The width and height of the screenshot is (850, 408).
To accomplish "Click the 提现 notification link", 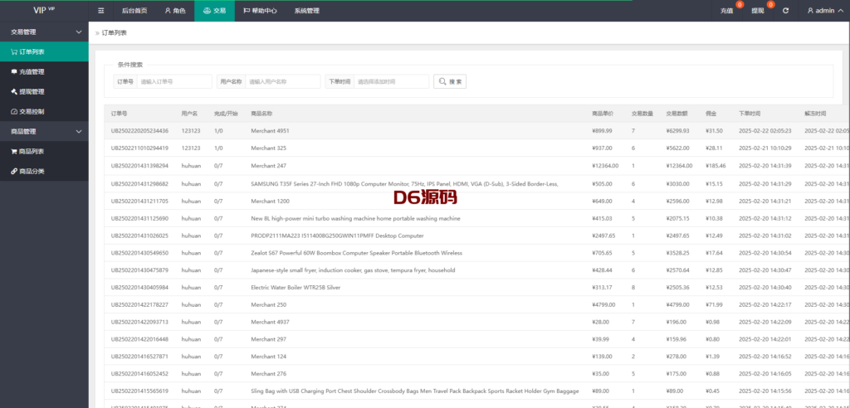I will (x=758, y=11).
